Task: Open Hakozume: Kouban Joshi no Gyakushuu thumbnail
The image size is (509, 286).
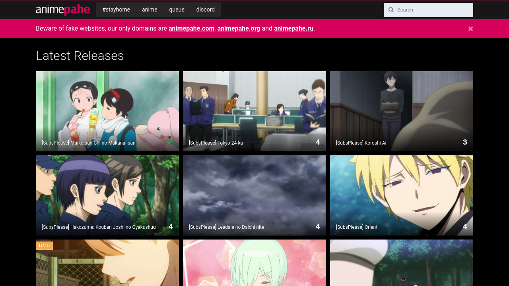Action: [107, 195]
